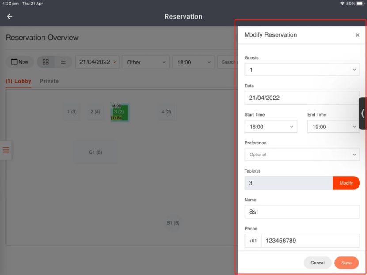Clear the 21/04/2022 date filter
367x275 pixels.
click(x=114, y=62)
